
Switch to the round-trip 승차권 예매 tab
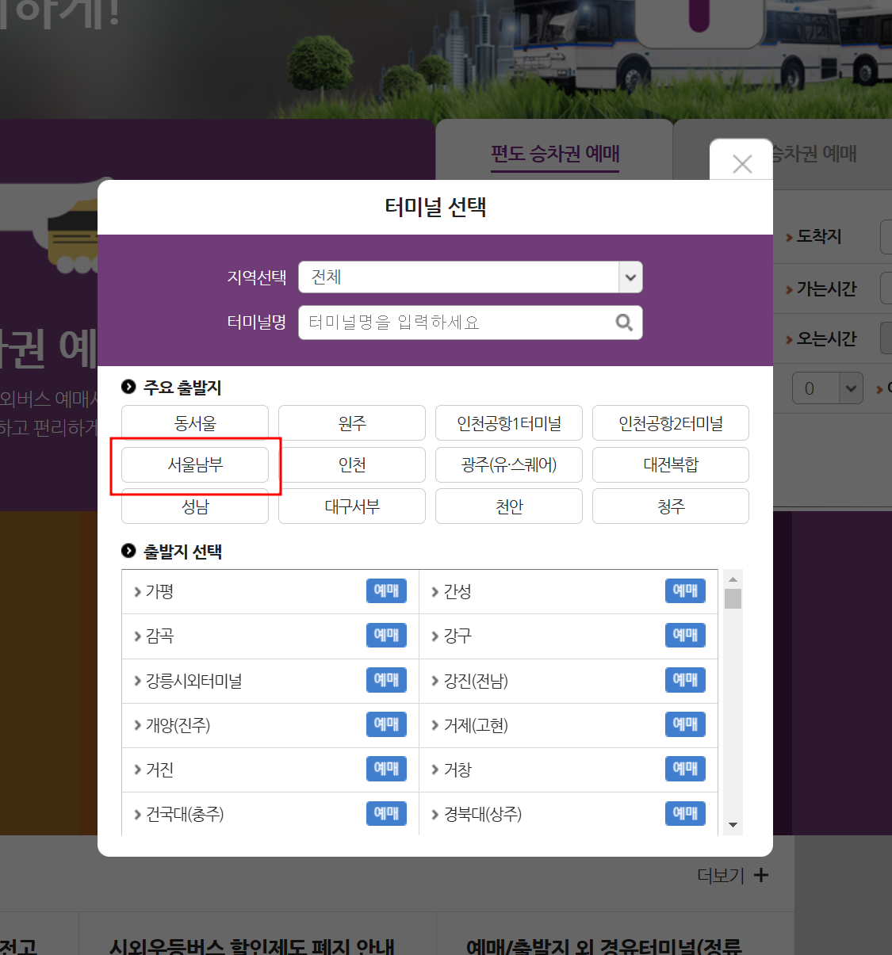814,153
